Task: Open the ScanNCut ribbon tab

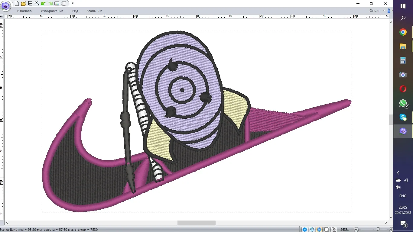Action: click(94, 11)
